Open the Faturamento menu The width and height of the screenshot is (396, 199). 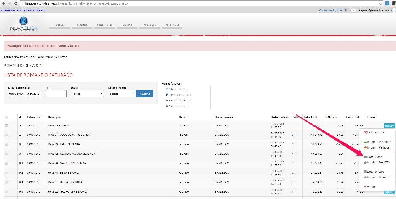(104, 25)
